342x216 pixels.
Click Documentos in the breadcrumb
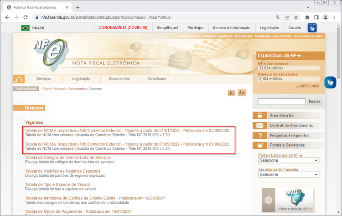click(x=77, y=89)
